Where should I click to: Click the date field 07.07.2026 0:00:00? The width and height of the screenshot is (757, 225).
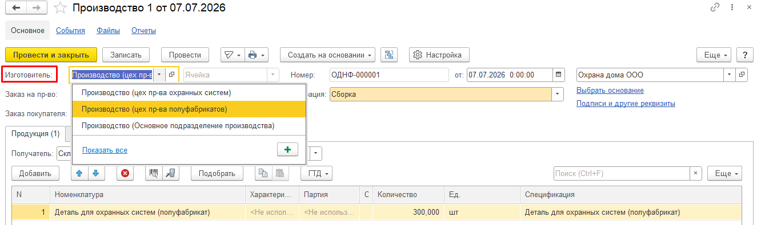[510, 75]
